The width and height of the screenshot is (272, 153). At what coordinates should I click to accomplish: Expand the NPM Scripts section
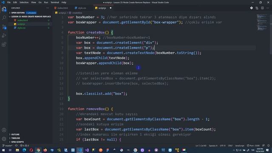point(17,142)
